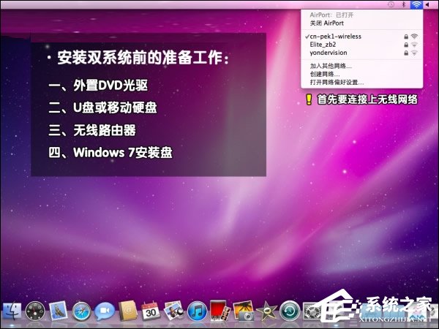Select the checked cn-pek1-wireless network

(x=335, y=36)
